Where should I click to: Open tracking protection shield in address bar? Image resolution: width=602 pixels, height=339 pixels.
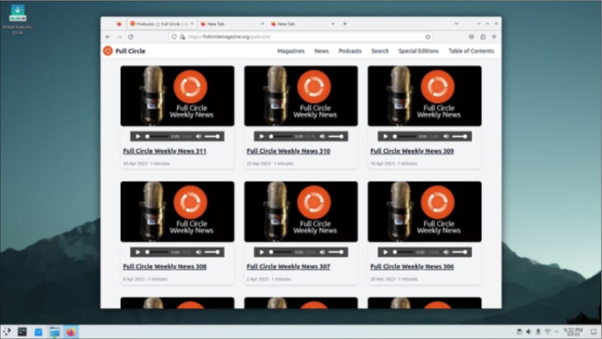174,37
